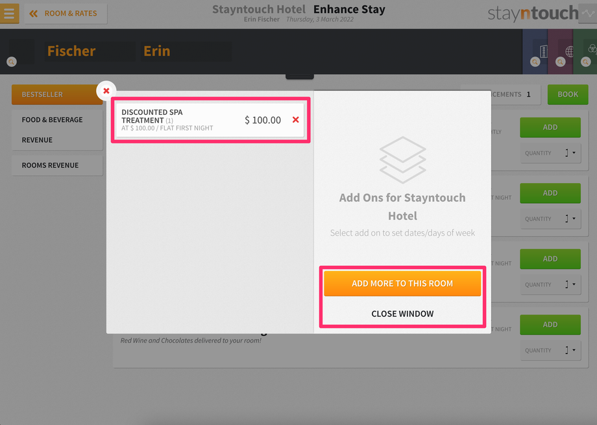This screenshot has height=425, width=597.
Task: Search icon beside Fischer last name
Action: tap(12, 61)
